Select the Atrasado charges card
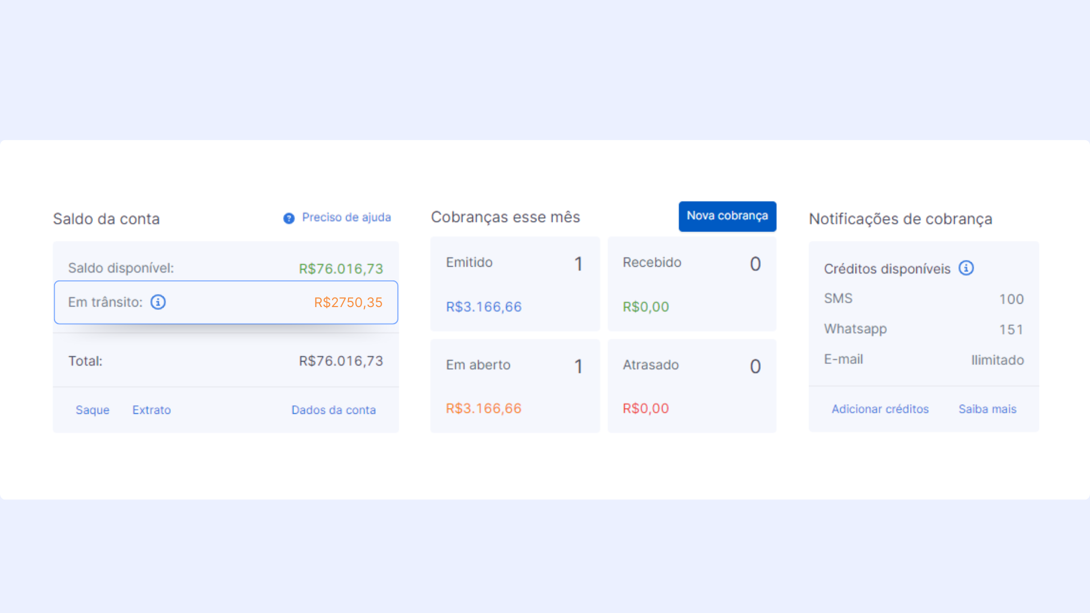Screen dimensions: 1090x613 (x=691, y=386)
